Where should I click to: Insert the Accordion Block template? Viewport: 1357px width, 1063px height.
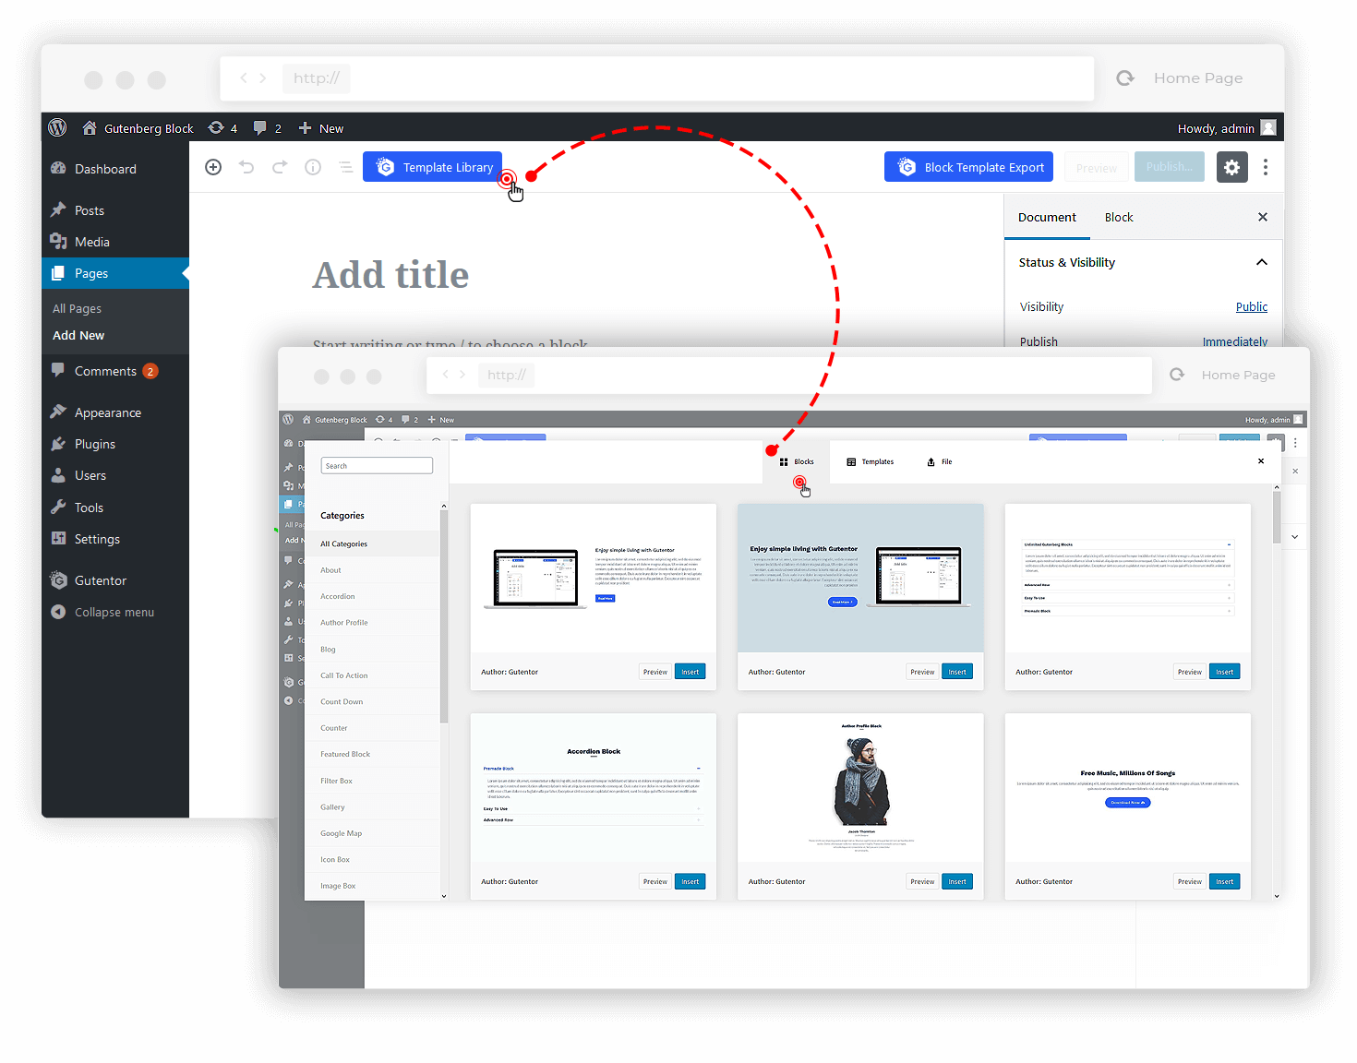click(x=691, y=881)
